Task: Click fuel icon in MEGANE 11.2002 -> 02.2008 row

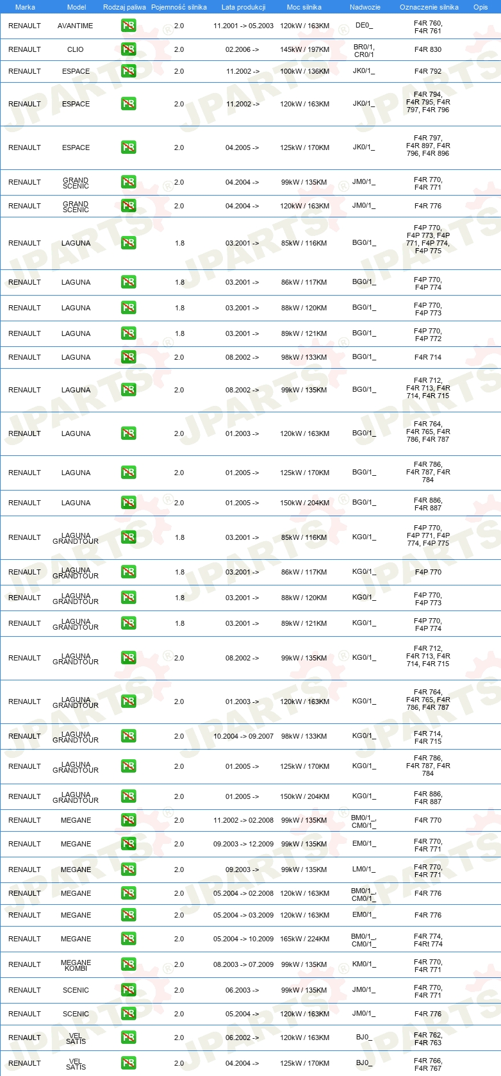Action: click(128, 820)
